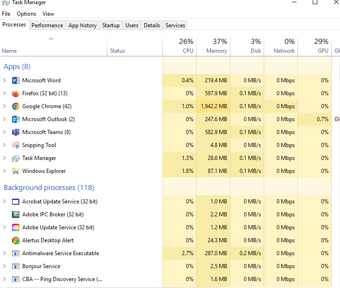Screen dimensions: 340x288
Task: Click the Task Manager title bar icon
Action: tap(6, 3)
